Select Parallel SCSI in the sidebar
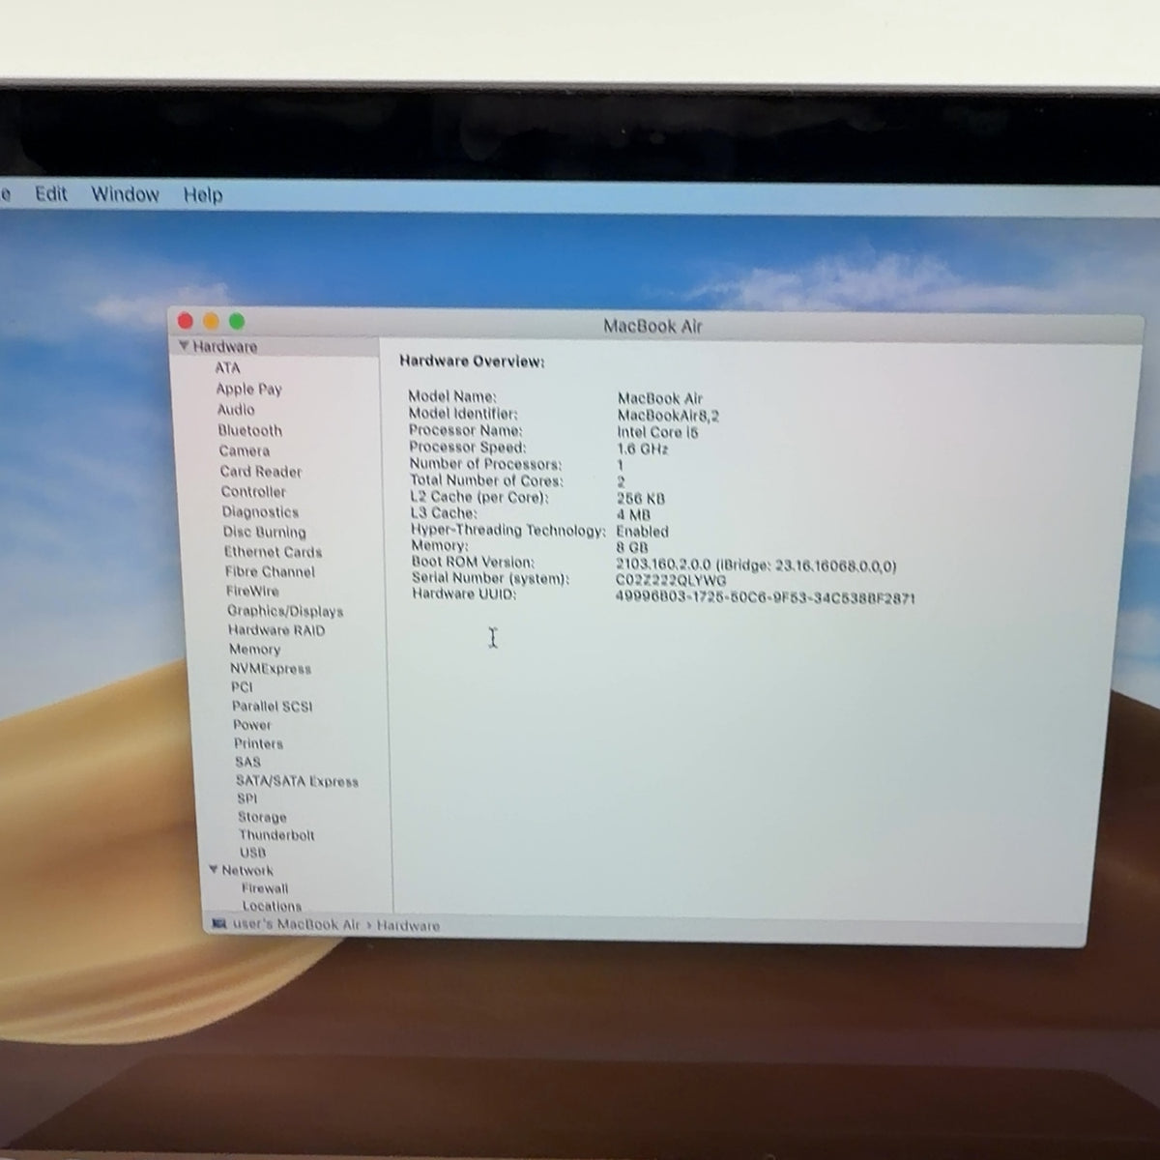Viewport: 1160px width, 1160px height. coord(272,706)
